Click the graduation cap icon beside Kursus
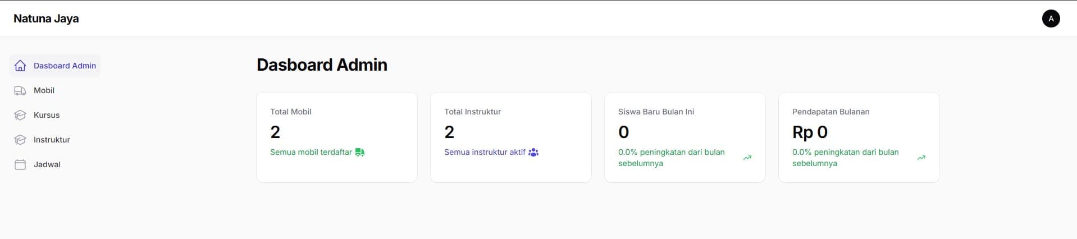This screenshot has width=1077, height=239. click(x=20, y=115)
